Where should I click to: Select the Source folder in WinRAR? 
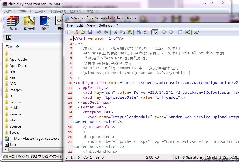(13, 126)
